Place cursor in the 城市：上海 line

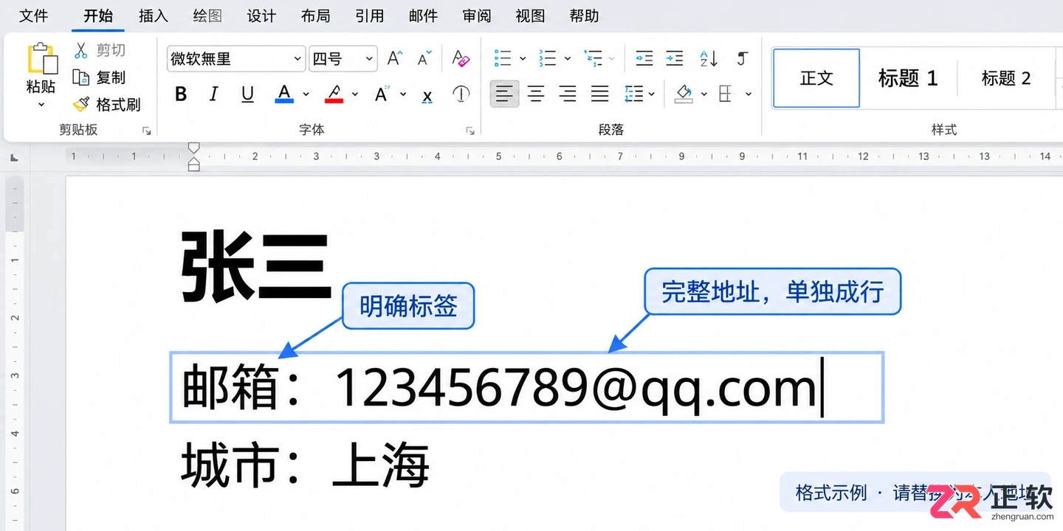[x=306, y=465]
